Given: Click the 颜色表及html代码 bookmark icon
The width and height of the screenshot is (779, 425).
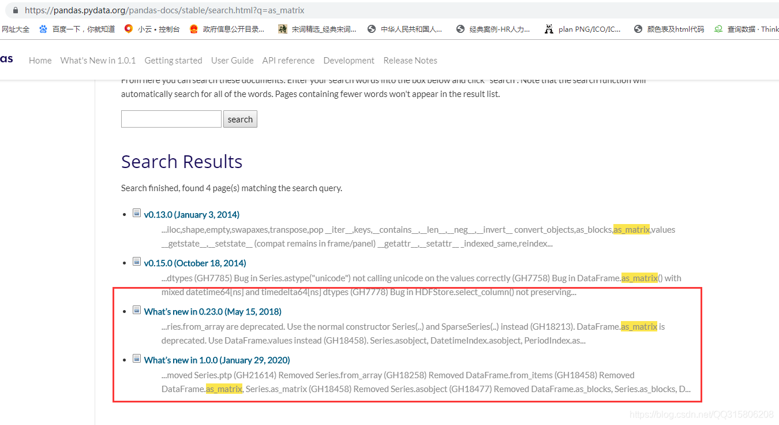Looking at the screenshot, I should [x=638, y=28].
